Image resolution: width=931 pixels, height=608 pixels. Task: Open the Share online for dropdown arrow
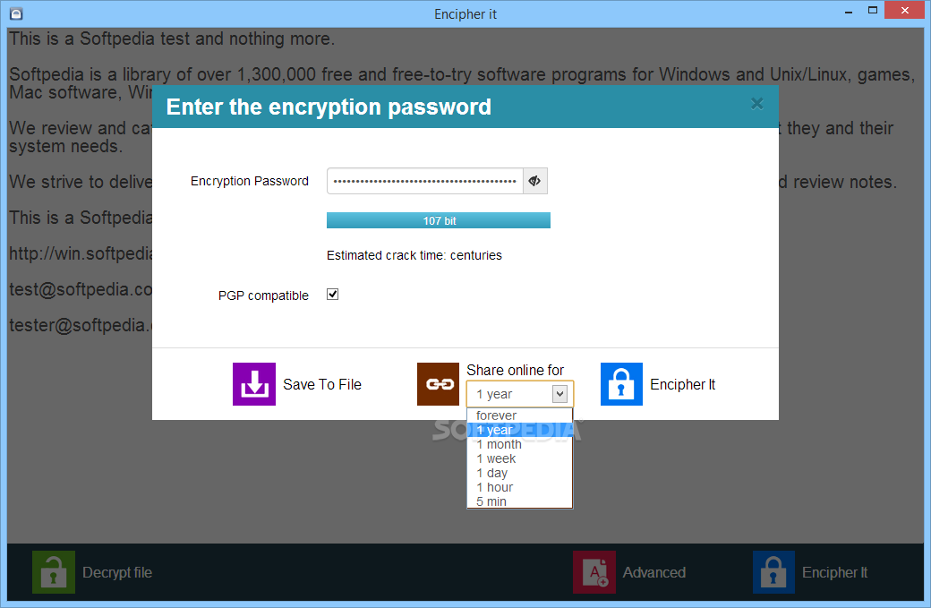coord(559,394)
